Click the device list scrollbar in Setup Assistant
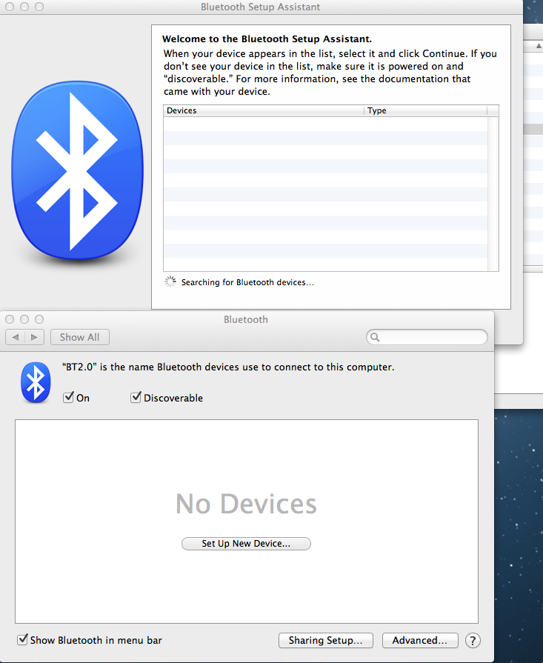Screen dimensions: 543x663 click(493, 193)
